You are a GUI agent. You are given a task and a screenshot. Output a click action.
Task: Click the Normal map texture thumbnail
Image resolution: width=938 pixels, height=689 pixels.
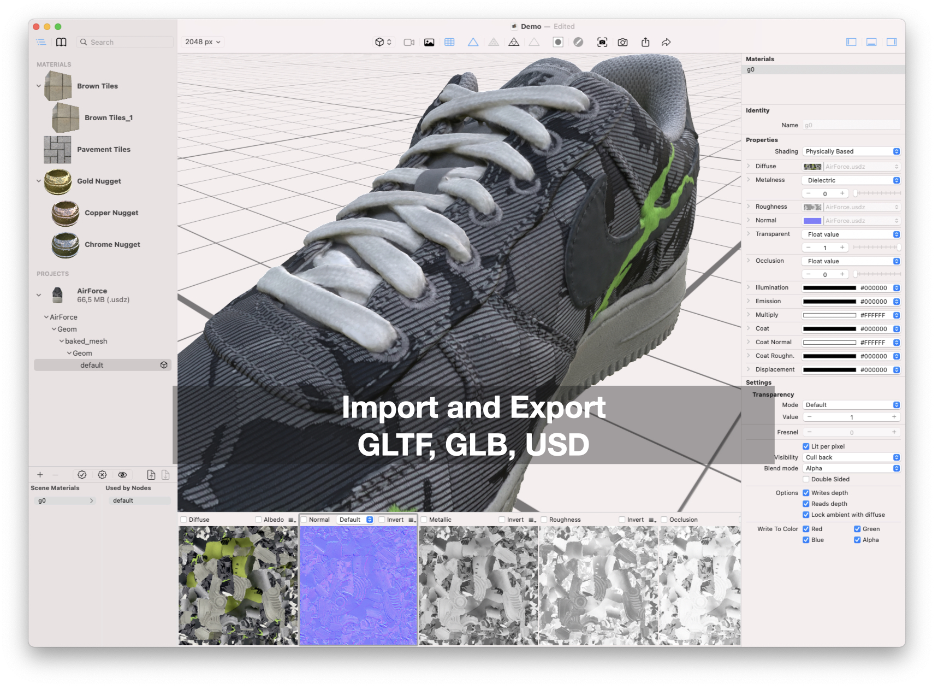point(358,586)
